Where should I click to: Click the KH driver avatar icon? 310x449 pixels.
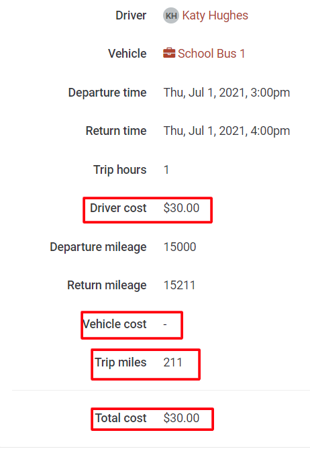(171, 15)
